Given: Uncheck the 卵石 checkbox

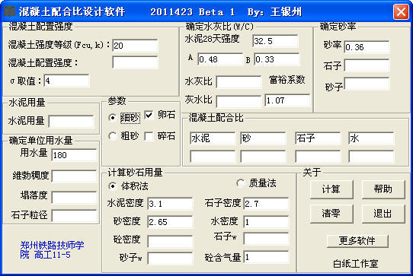Looking at the screenshot, I should (x=149, y=115).
